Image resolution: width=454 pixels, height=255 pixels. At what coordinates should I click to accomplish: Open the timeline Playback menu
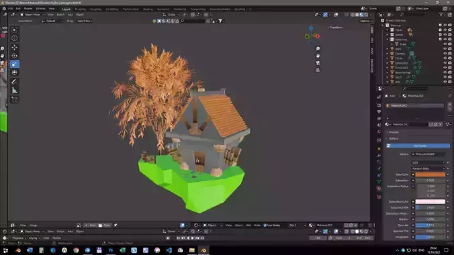click(x=19, y=238)
